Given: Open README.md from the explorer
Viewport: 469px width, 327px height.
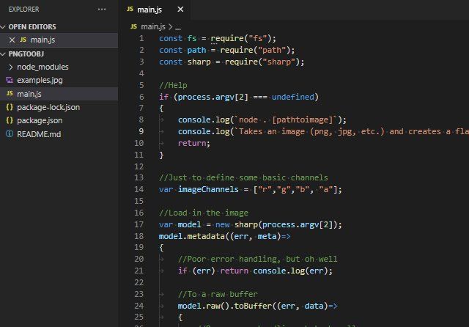Looking at the screenshot, I should (x=39, y=134).
